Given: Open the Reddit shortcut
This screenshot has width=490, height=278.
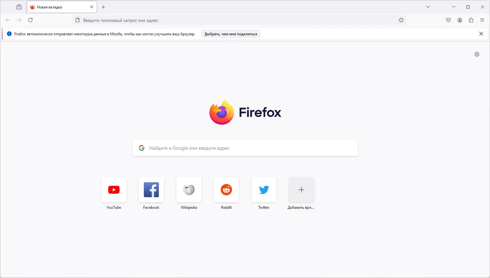Looking at the screenshot, I should pos(226,190).
